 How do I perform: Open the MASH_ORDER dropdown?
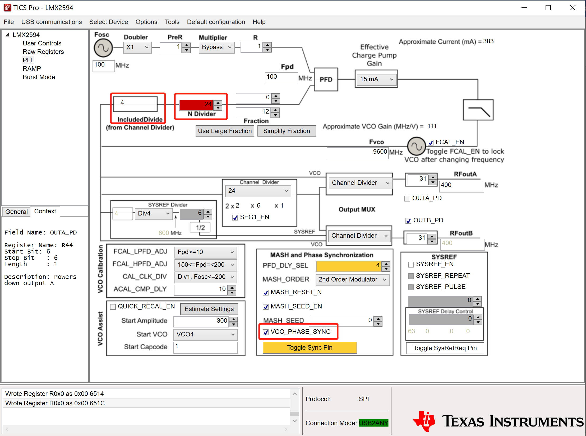click(x=352, y=279)
